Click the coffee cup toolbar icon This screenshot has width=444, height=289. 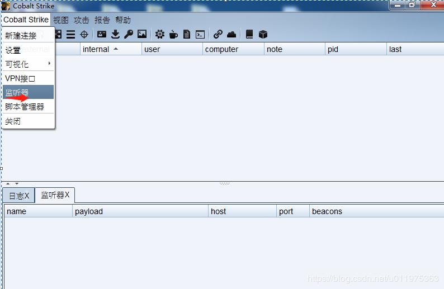point(173,35)
